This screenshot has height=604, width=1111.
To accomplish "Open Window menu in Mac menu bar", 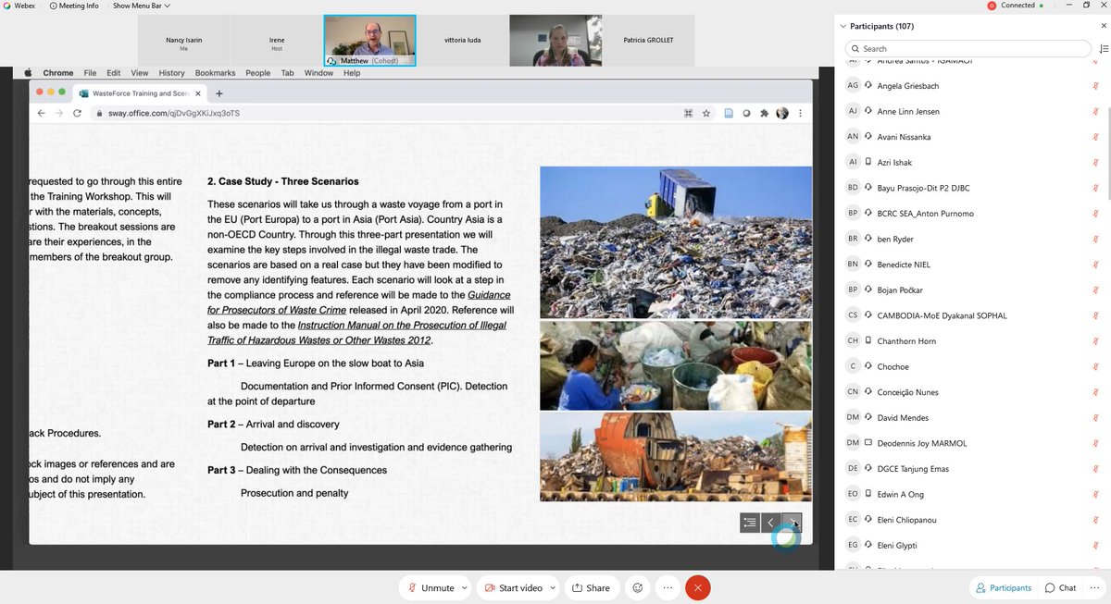I will (318, 73).
